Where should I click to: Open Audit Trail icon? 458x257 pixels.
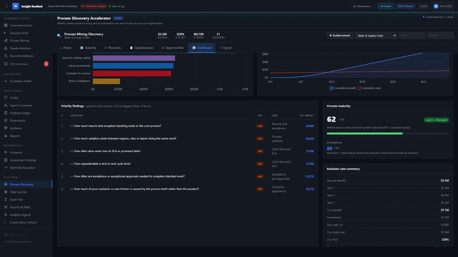6,200
